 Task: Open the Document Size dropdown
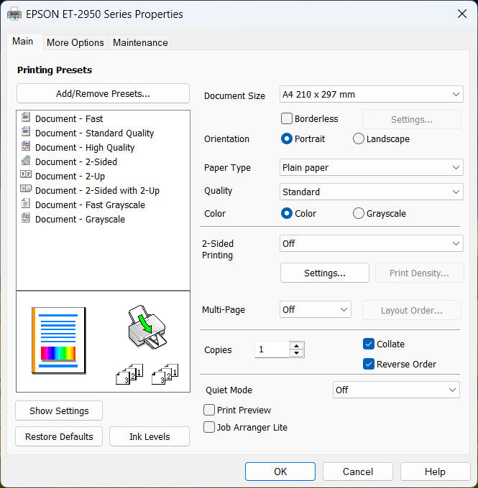tap(371, 94)
